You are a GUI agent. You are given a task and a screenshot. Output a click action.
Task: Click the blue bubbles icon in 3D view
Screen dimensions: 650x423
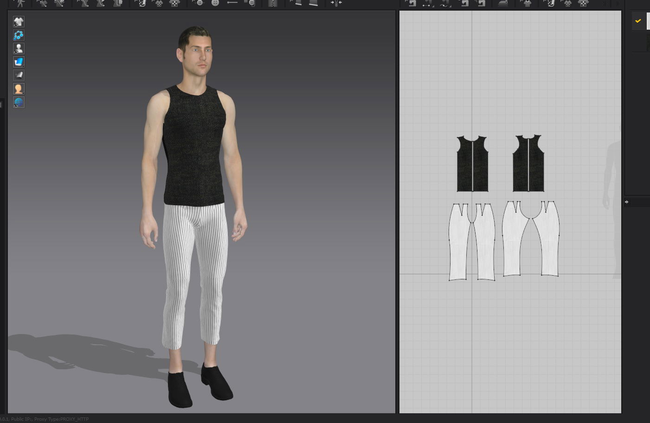coord(19,35)
